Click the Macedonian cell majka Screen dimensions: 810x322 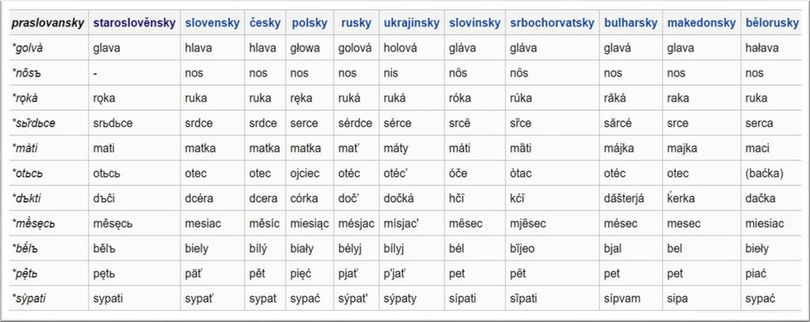point(681,149)
